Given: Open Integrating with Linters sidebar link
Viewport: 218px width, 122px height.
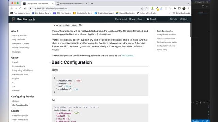Looking at the screenshot, I should click(23, 70).
